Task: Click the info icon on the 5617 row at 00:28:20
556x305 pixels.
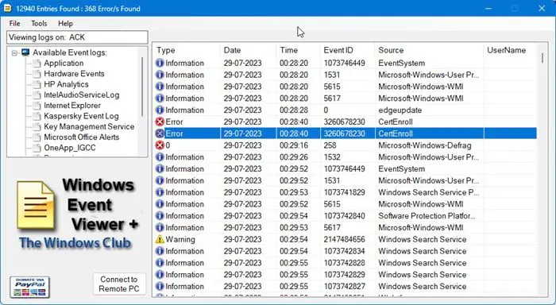Action: coord(160,98)
